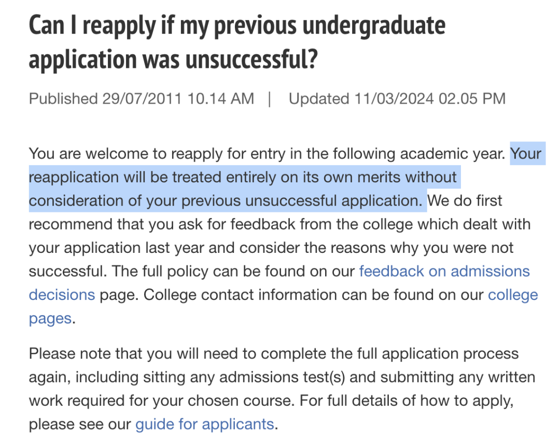Image resolution: width=560 pixels, height=443 pixels.
Task: Click the highlighted word 'Your'
Action: pyautogui.click(x=526, y=153)
